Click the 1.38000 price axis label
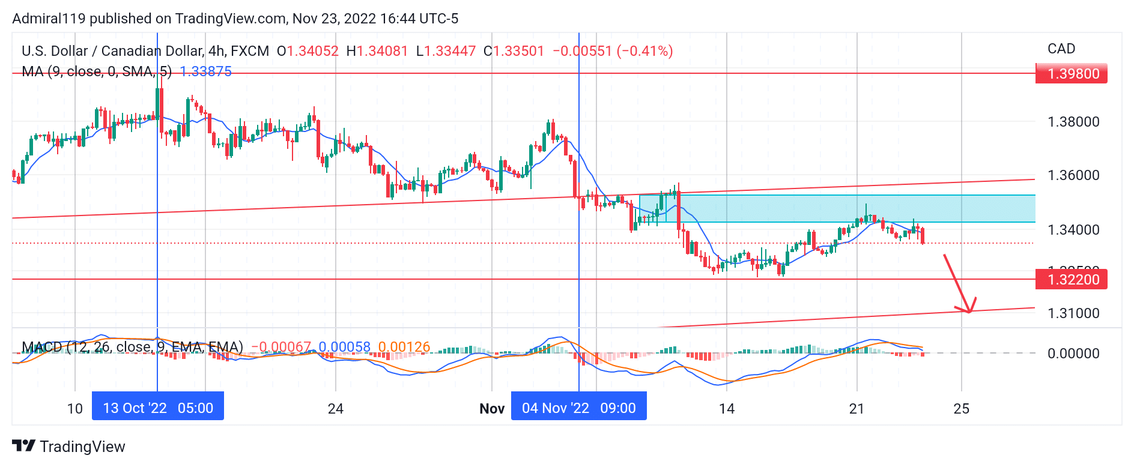This screenshot has width=1134, height=467. [1073, 122]
